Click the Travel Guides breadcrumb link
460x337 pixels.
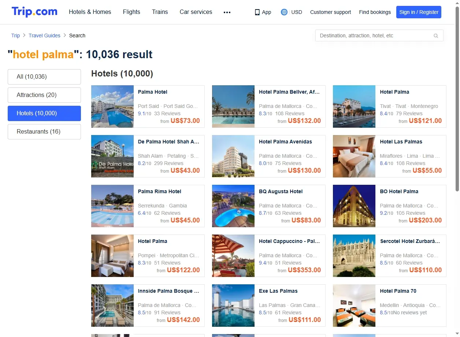point(44,35)
